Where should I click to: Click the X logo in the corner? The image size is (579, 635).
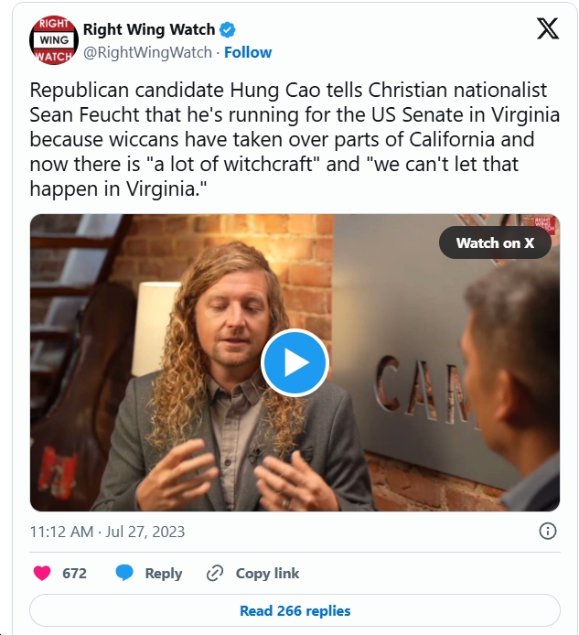[x=547, y=29]
